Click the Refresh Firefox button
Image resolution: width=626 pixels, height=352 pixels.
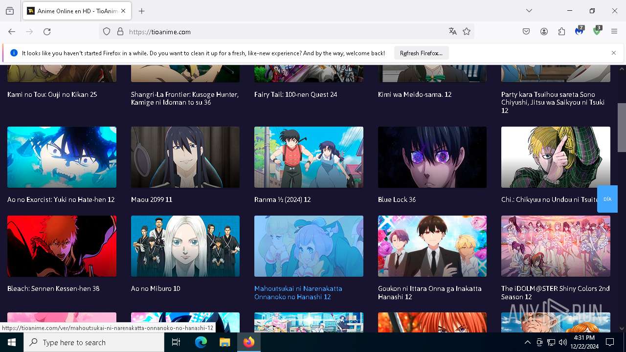point(421,53)
